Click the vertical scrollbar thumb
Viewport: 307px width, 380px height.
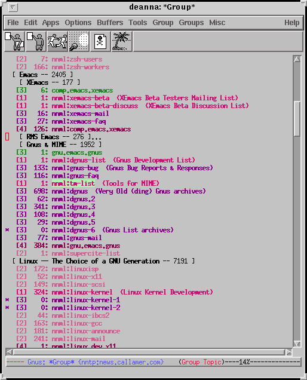297,119
